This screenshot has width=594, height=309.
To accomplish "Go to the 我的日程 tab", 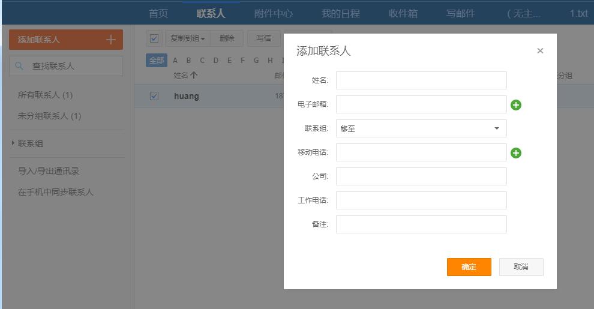I will [340, 13].
